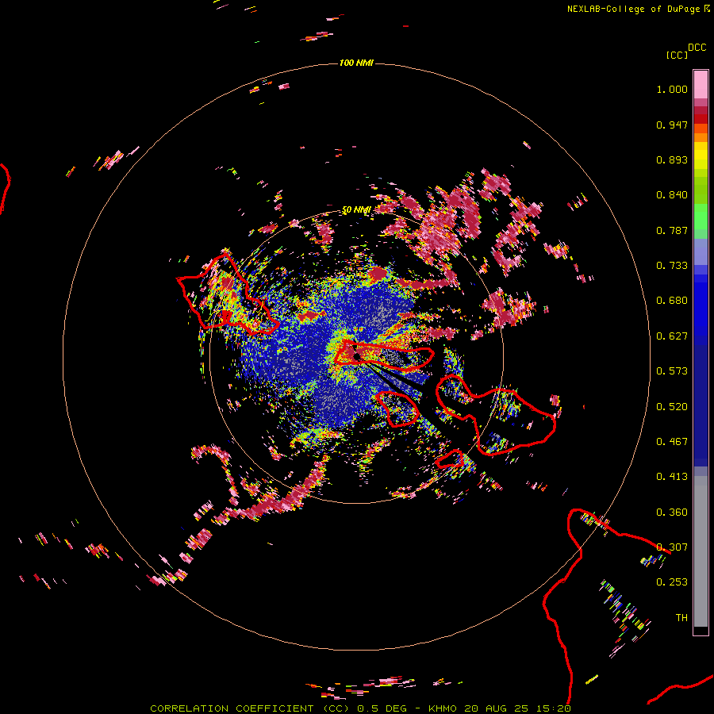Screen dimensions: 714x714
Task: Click the 0.840 colorbar value label
Action: point(672,195)
